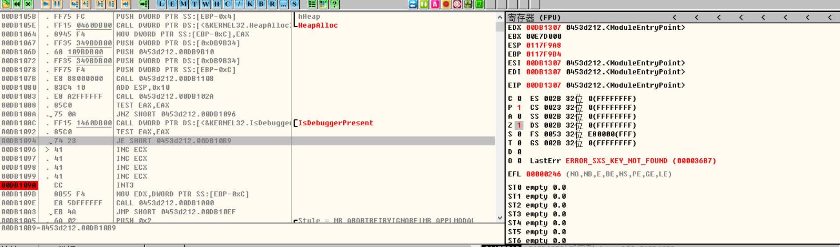Go to address in disassembler (green arrow icon)
The width and height of the screenshot is (840, 247).
143,4
